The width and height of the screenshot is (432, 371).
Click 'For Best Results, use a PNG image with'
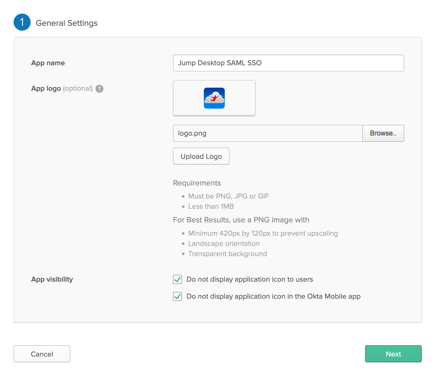[x=241, y=220]
